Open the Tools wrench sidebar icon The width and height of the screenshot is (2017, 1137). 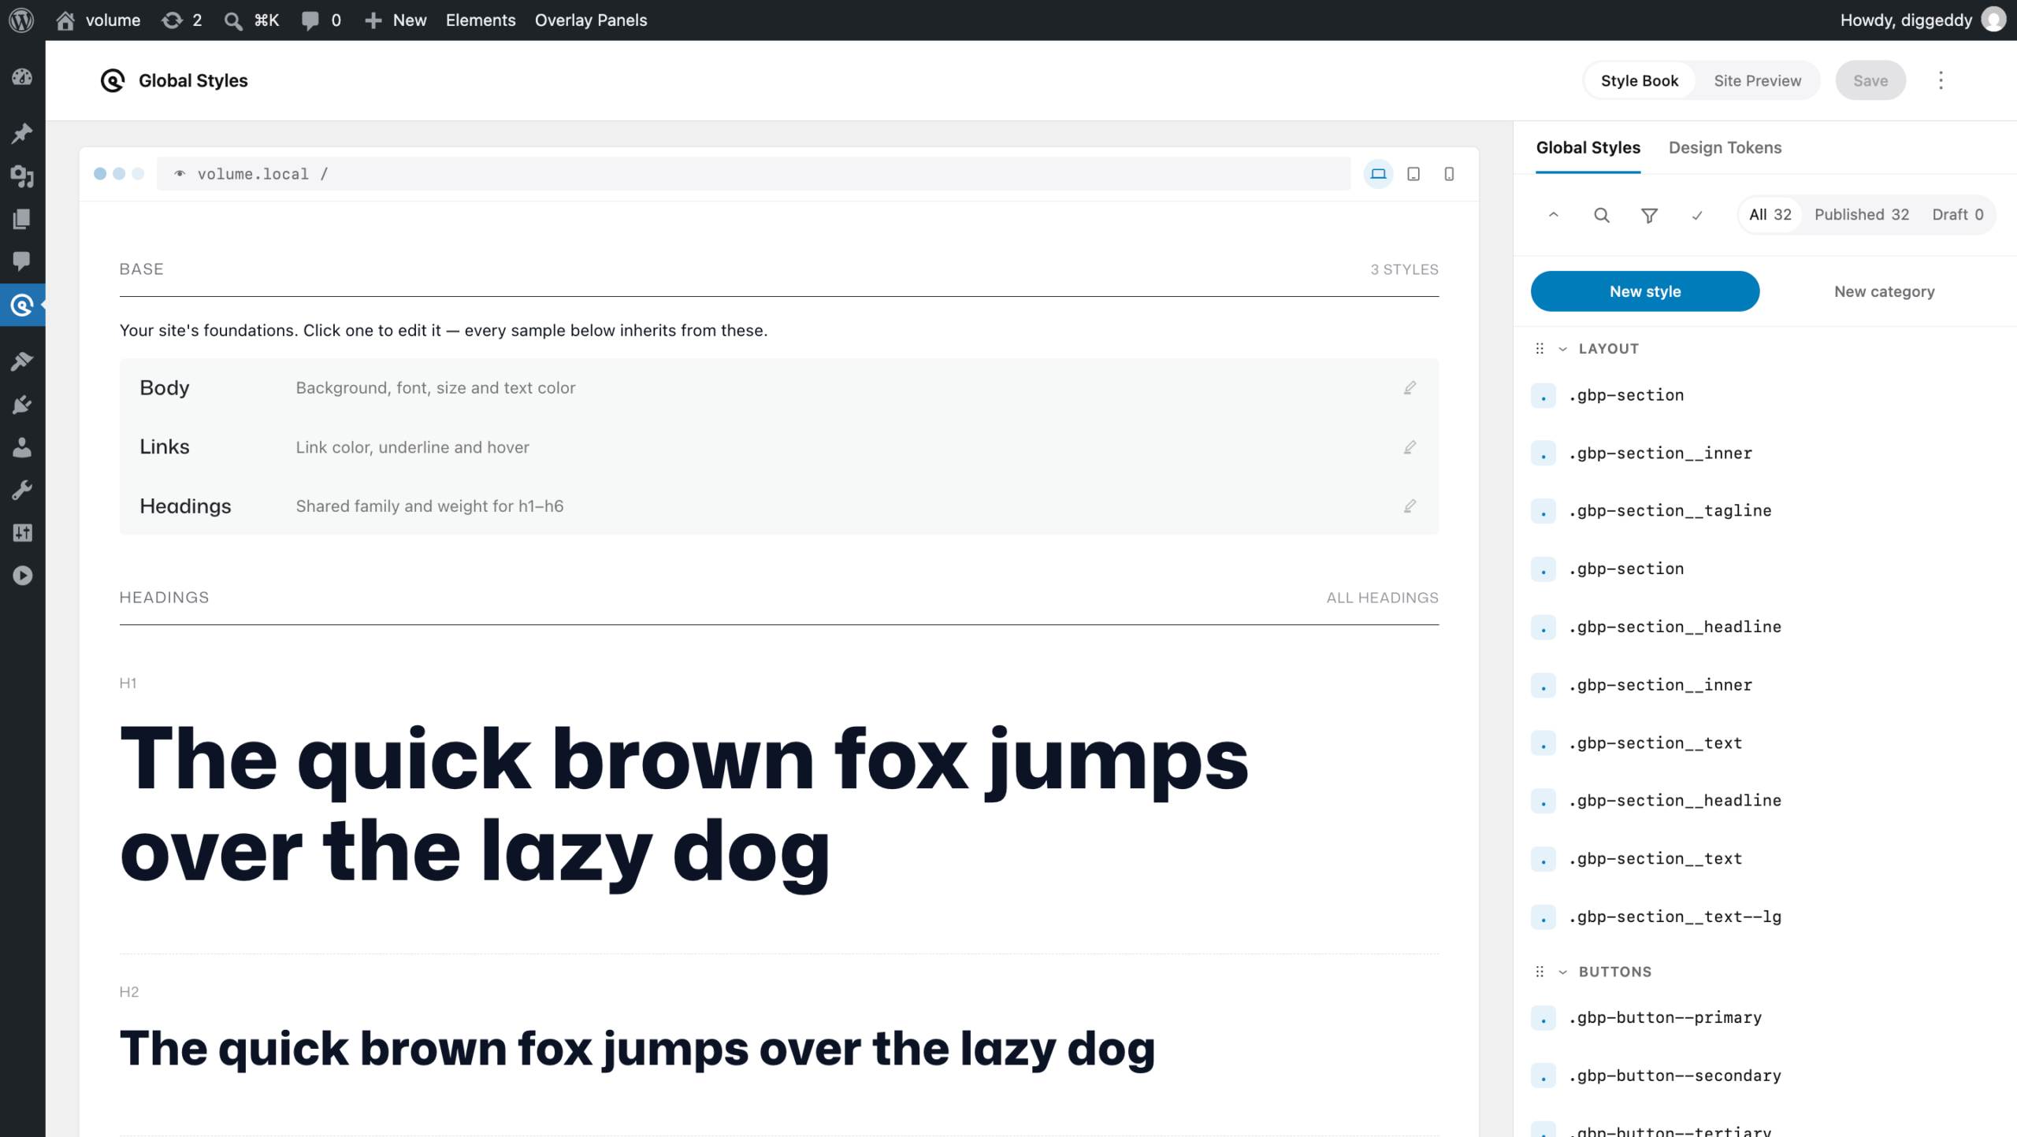click(x=22, y=490)
